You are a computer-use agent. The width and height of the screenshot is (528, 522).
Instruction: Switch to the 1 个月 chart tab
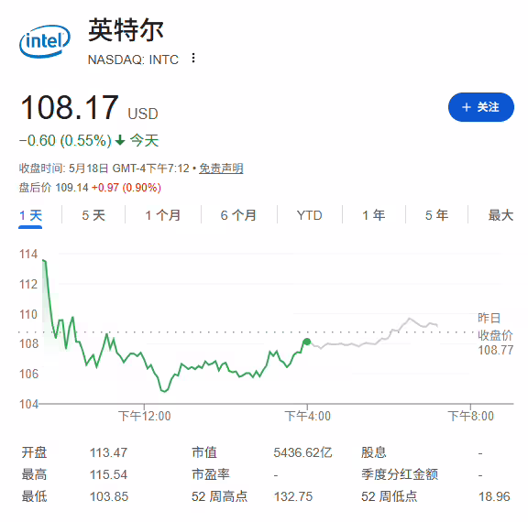[x=163, y=215]
